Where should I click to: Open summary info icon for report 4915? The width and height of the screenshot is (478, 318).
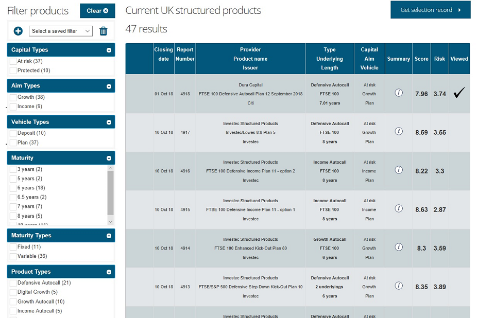pos(398,208)
